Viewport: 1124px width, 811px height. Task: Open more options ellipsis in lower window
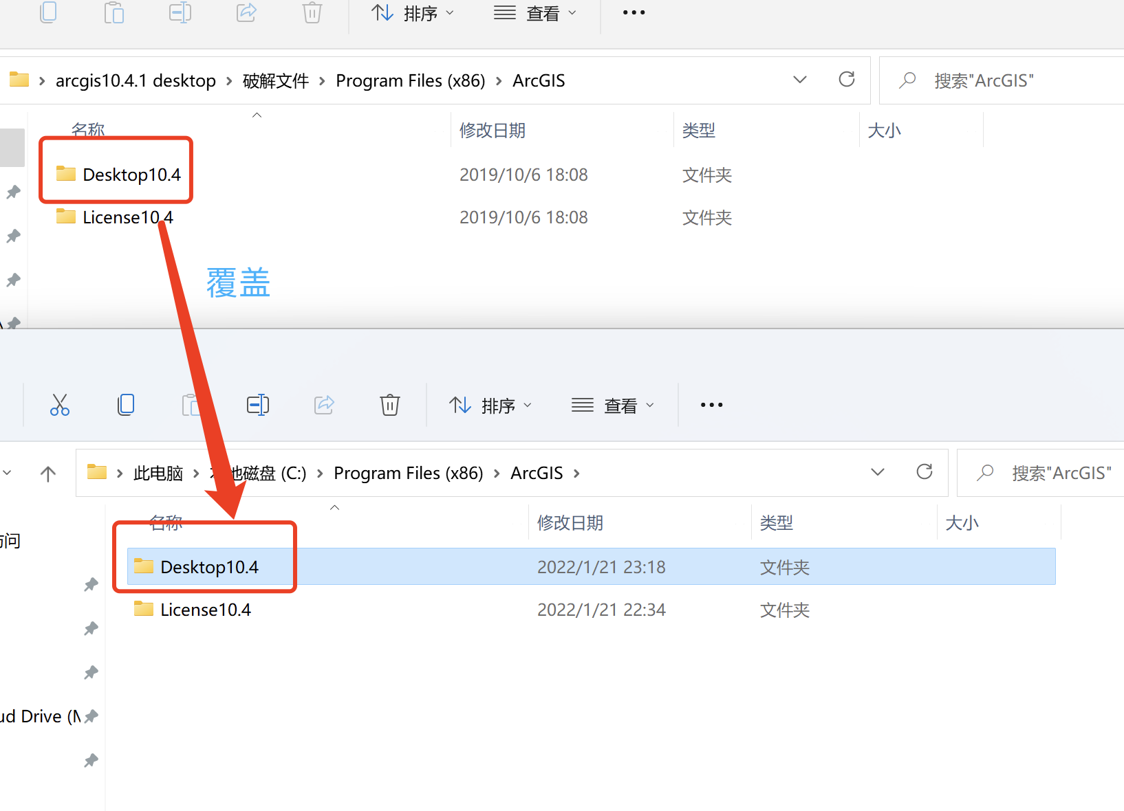(711, 405)
